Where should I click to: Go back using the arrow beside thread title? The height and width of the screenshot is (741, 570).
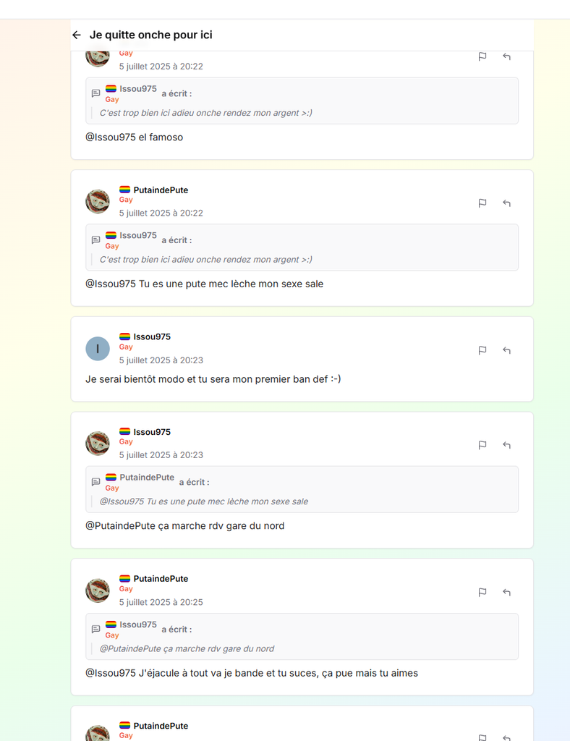(77, 35)
